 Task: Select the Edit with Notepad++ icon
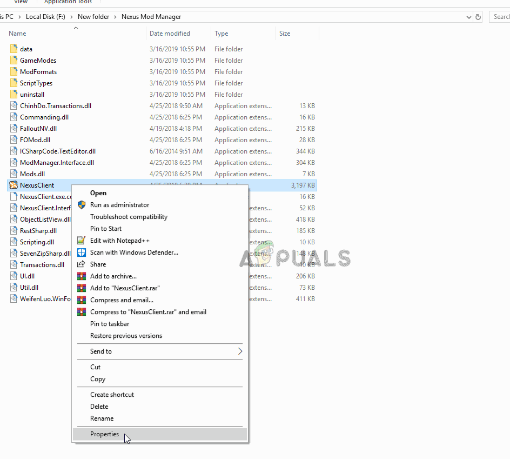(x=82, y=241)
